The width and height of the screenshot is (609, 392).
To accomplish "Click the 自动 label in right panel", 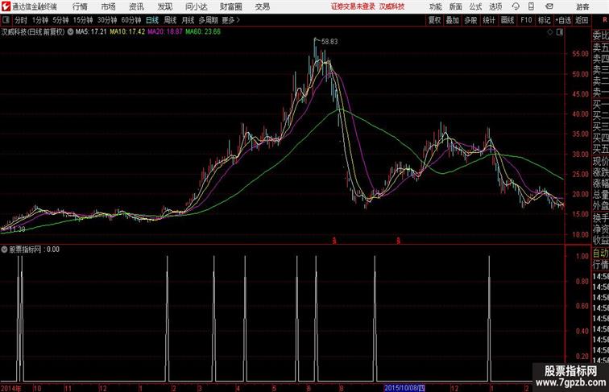I will (600, 254).
